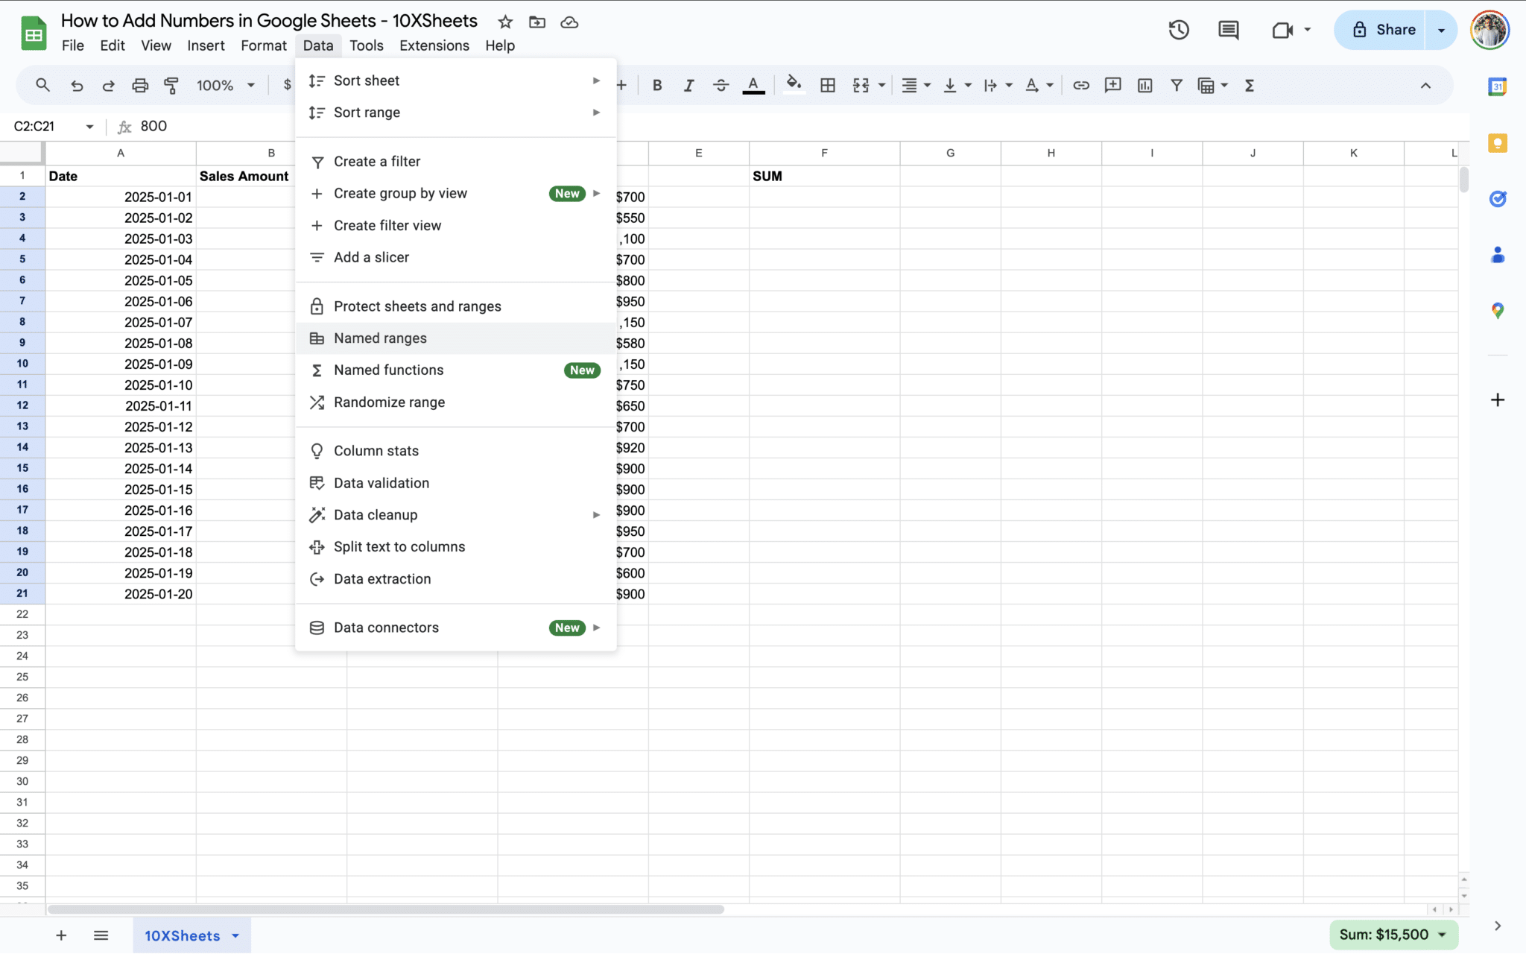Click the insert chart icon
The image size is (1526, 954).
1144,86
